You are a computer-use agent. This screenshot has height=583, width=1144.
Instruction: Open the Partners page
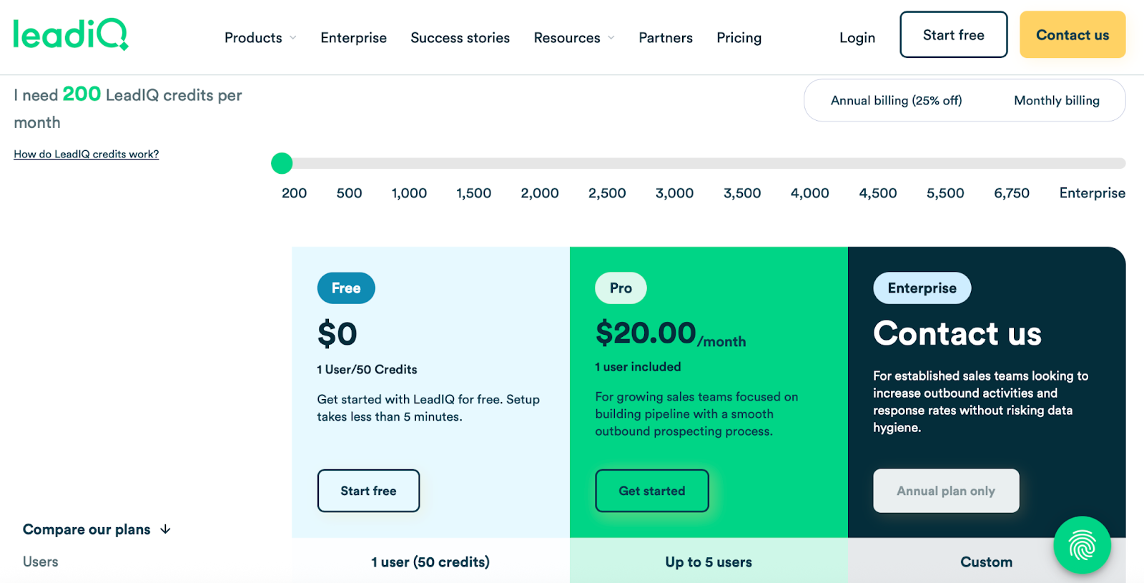(x=665, y=37)
